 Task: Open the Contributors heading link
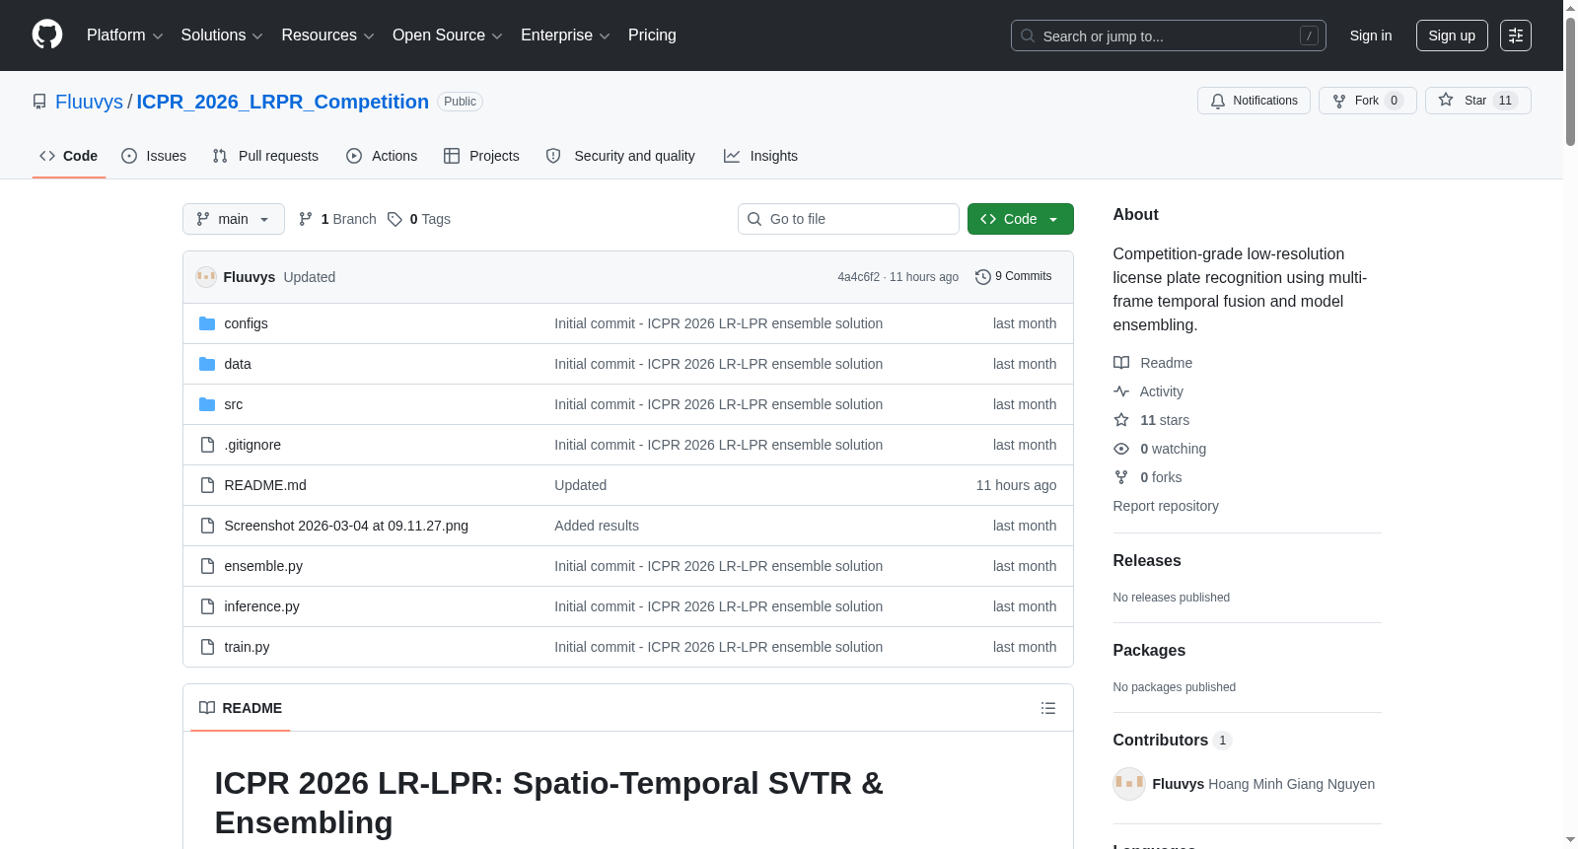click(1173, 740)
